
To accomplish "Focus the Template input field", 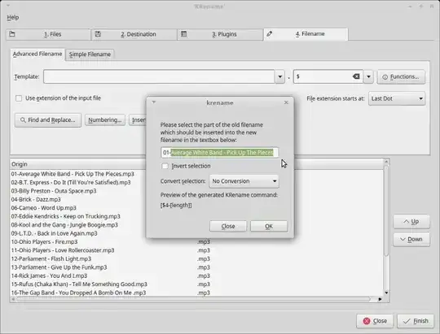I will click(x=159, y=76).
